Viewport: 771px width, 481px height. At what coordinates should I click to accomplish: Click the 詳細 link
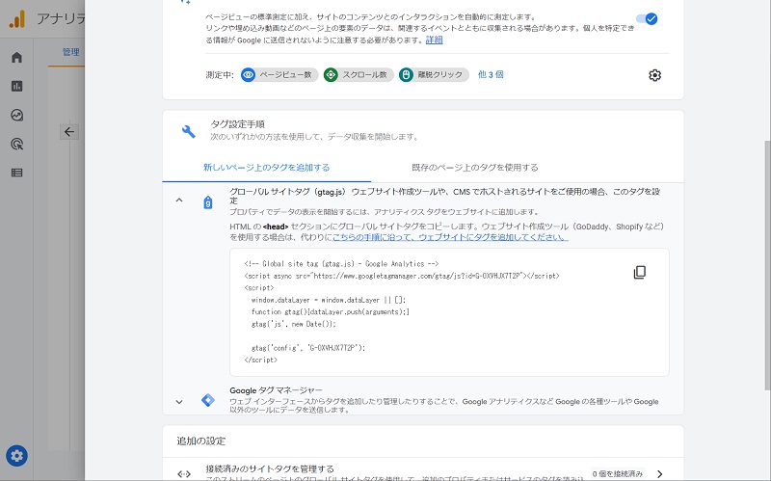click(x=435, y=40)
